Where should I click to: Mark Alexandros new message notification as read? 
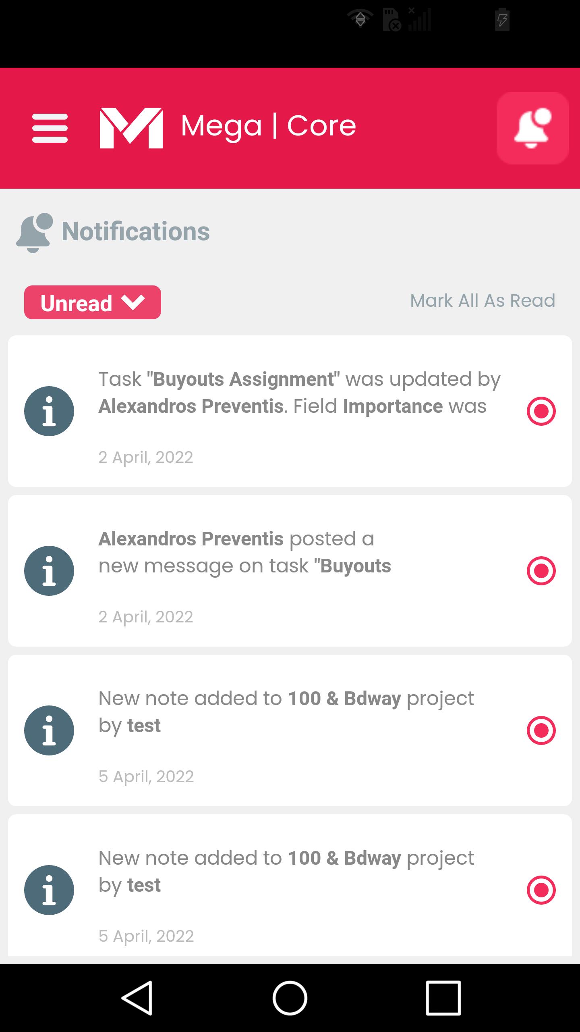(541, 571)
